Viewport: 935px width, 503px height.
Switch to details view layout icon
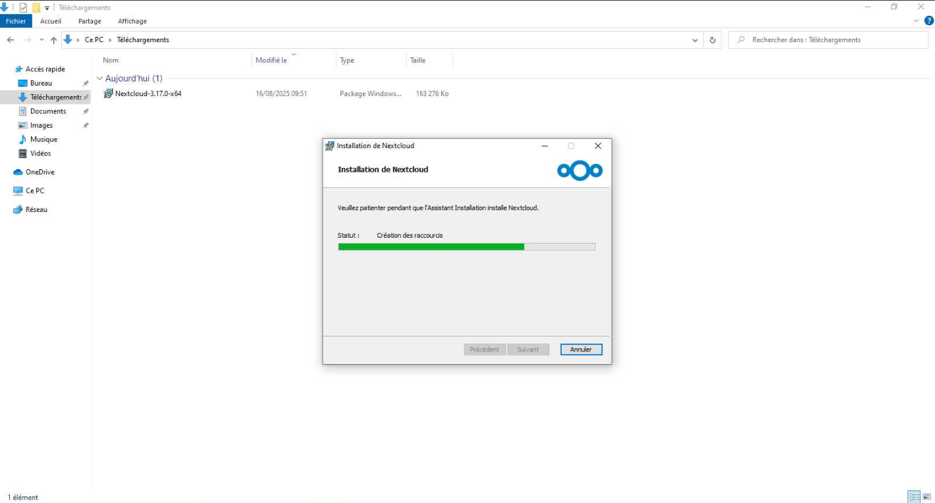click(914, 496)
